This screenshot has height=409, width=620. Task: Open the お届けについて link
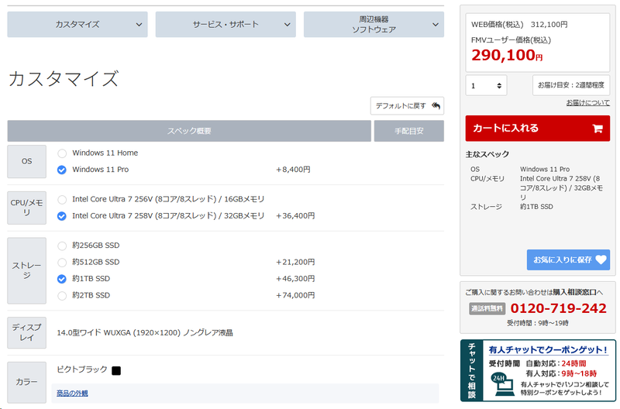[587, 103]
